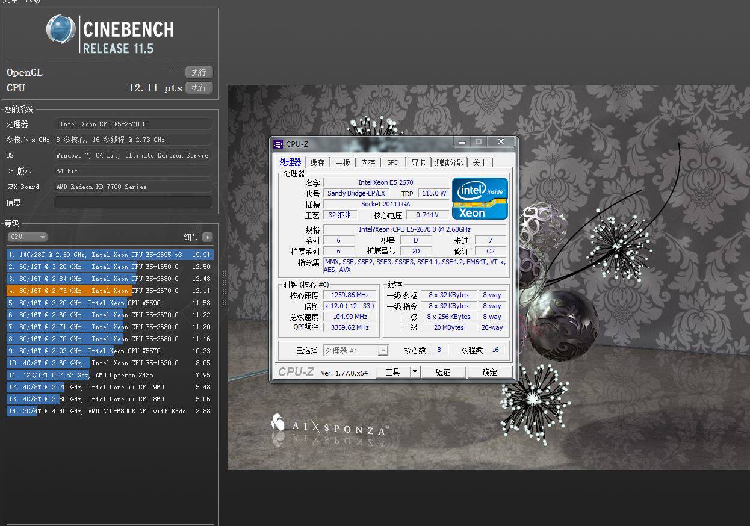Click the 指令集 instruction set list

click(x=415, y=266)
